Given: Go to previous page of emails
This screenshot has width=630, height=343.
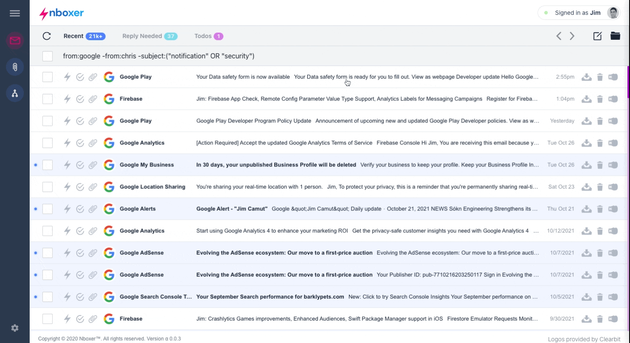Looking at the screenshot, I should click(559, 36).
